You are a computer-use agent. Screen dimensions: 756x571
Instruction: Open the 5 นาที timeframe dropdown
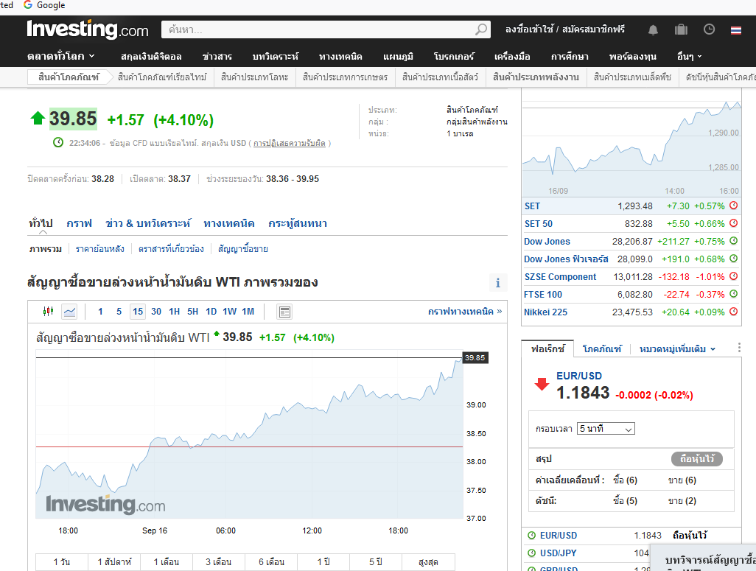[x=606, y=428]
